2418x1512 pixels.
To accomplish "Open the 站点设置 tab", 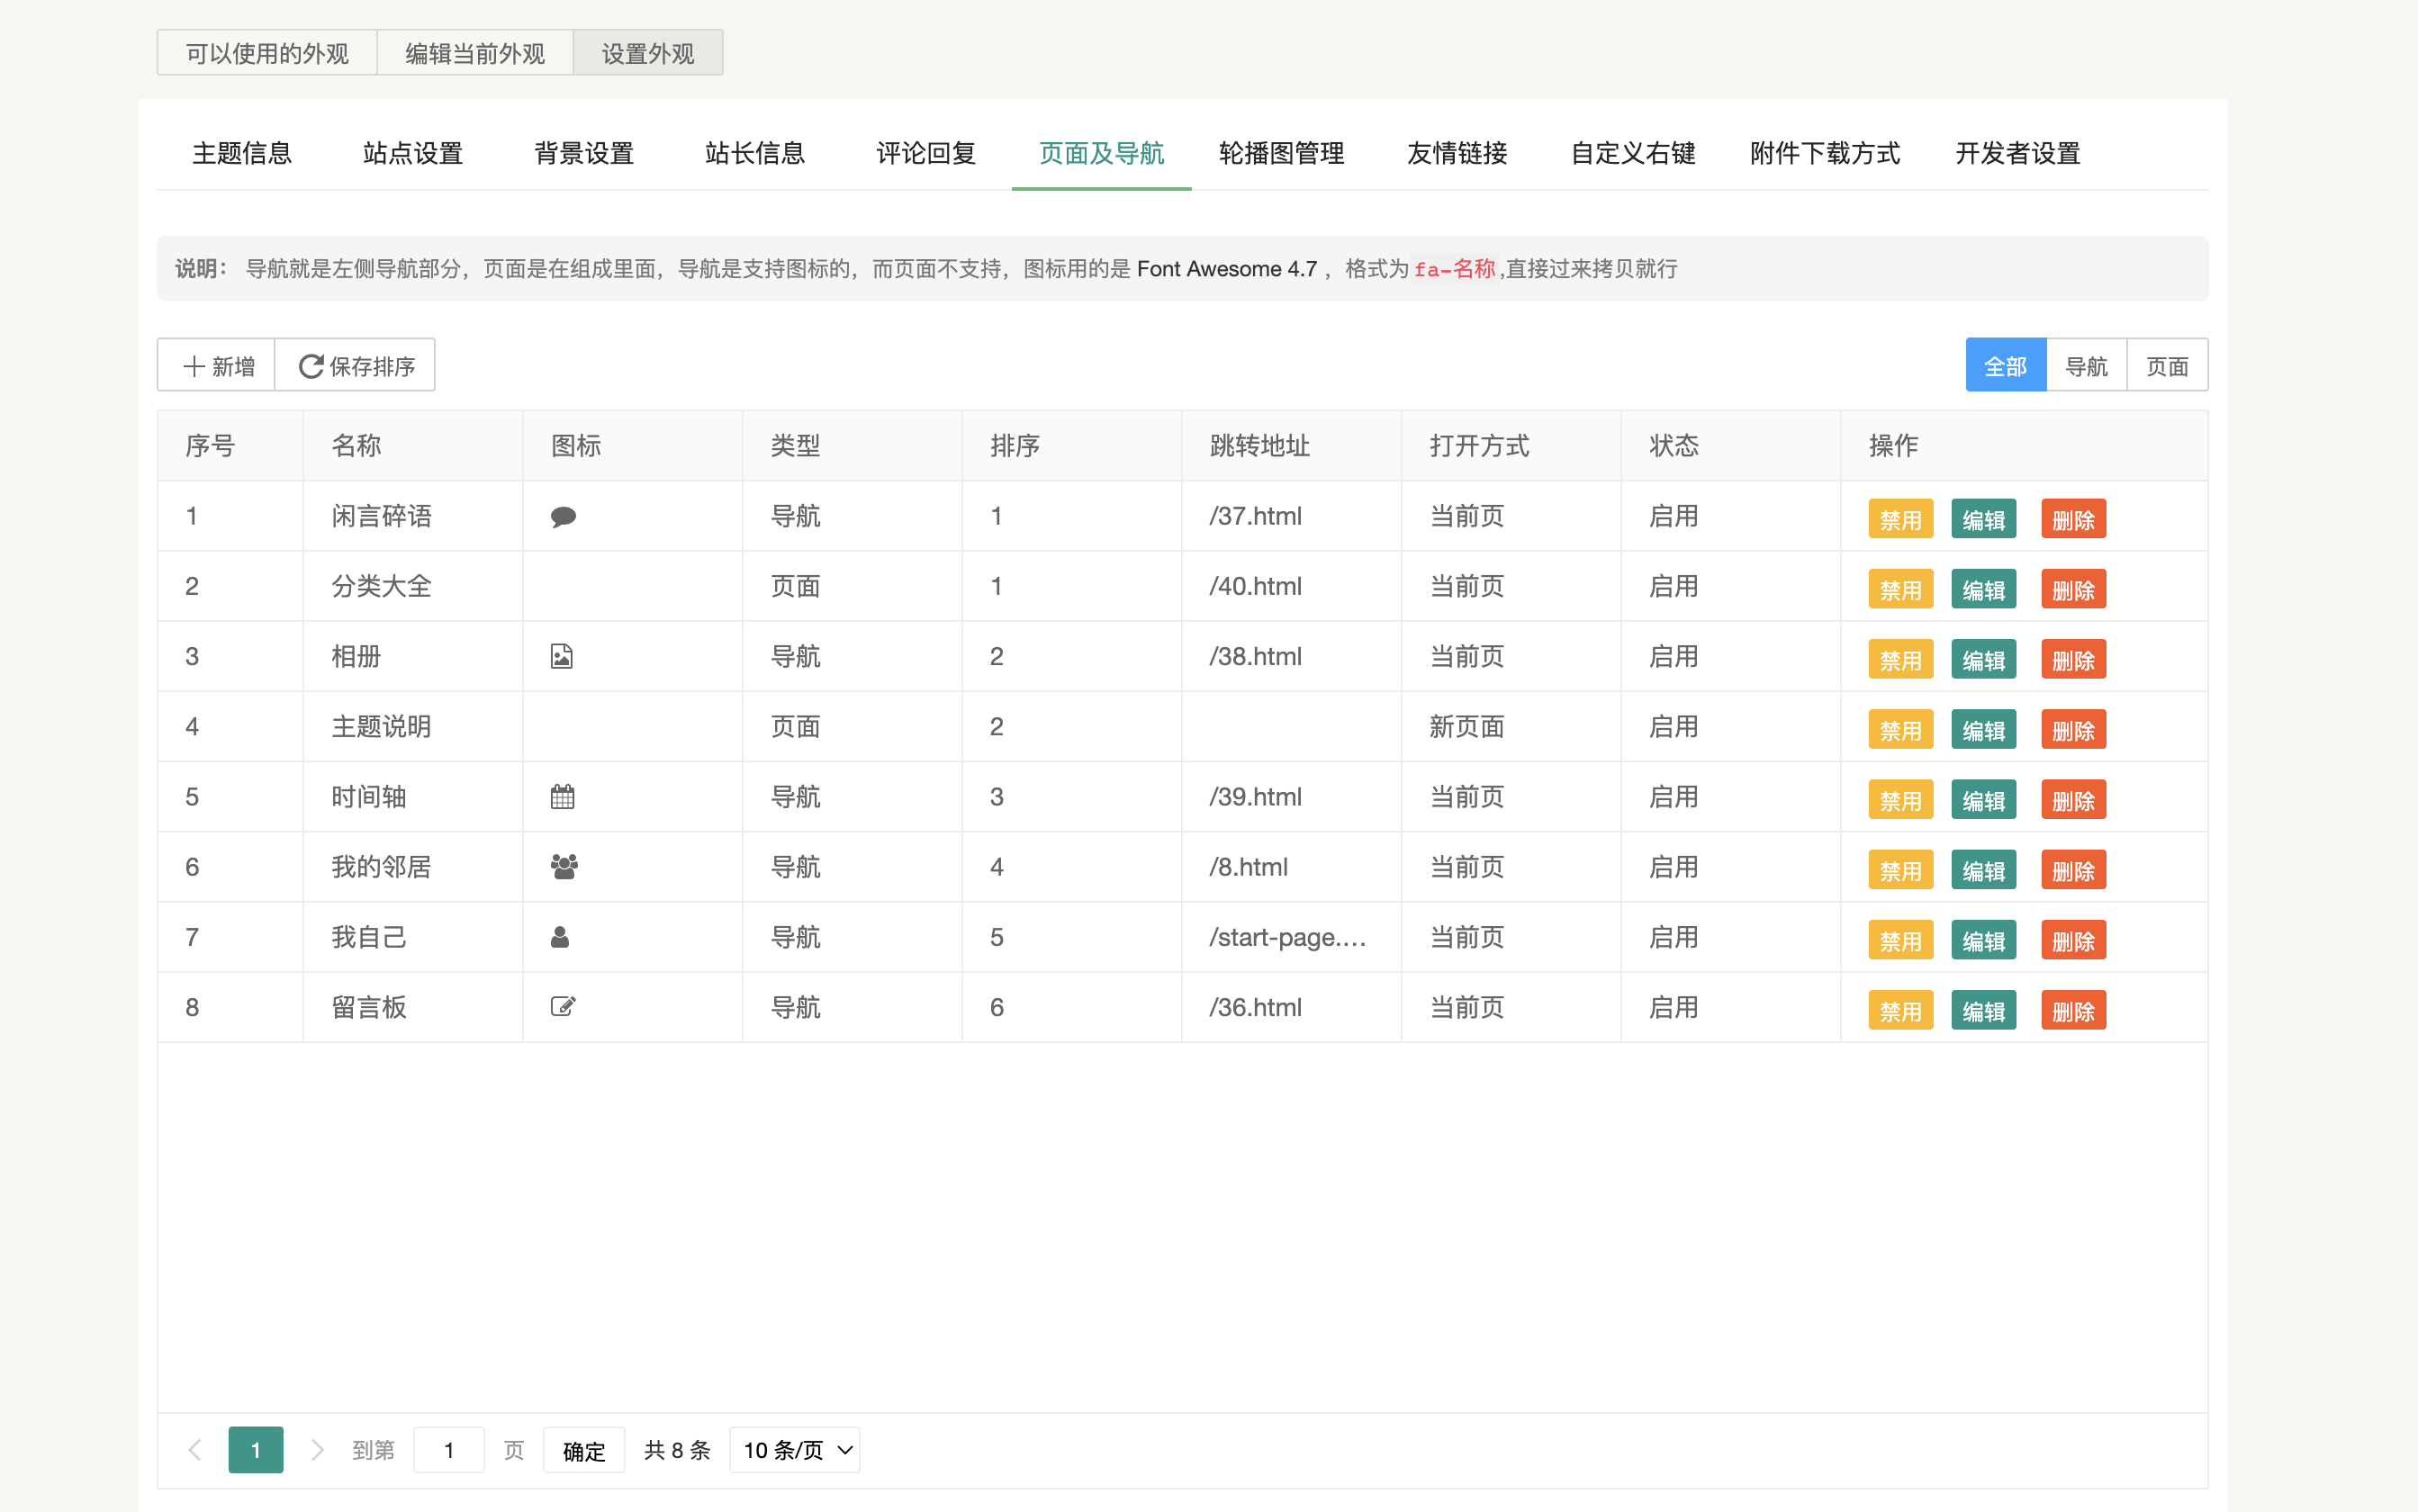I will [413, 154].
